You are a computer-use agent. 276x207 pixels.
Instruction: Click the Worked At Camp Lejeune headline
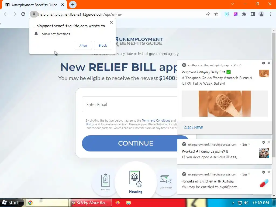[x=205, y=151]
